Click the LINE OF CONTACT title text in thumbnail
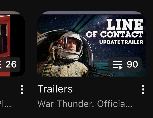153x118 pixels. point(115,28)
